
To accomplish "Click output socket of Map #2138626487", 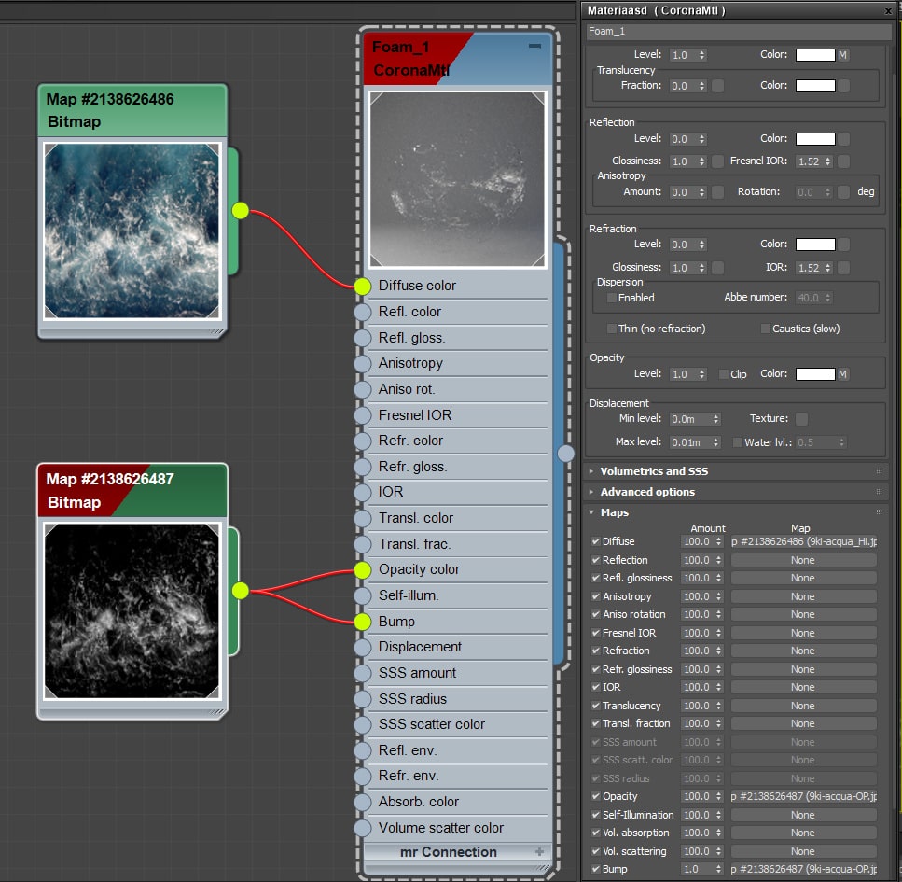I will (x=241, y=591).
